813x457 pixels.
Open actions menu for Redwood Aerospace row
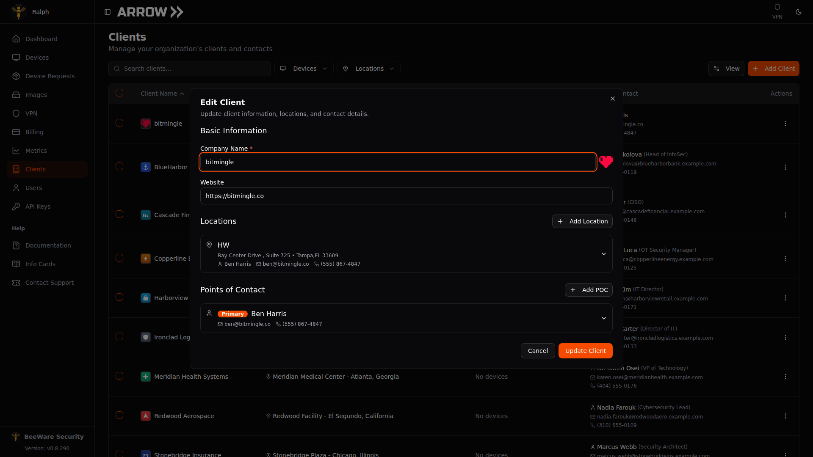[x=785, y=416]
